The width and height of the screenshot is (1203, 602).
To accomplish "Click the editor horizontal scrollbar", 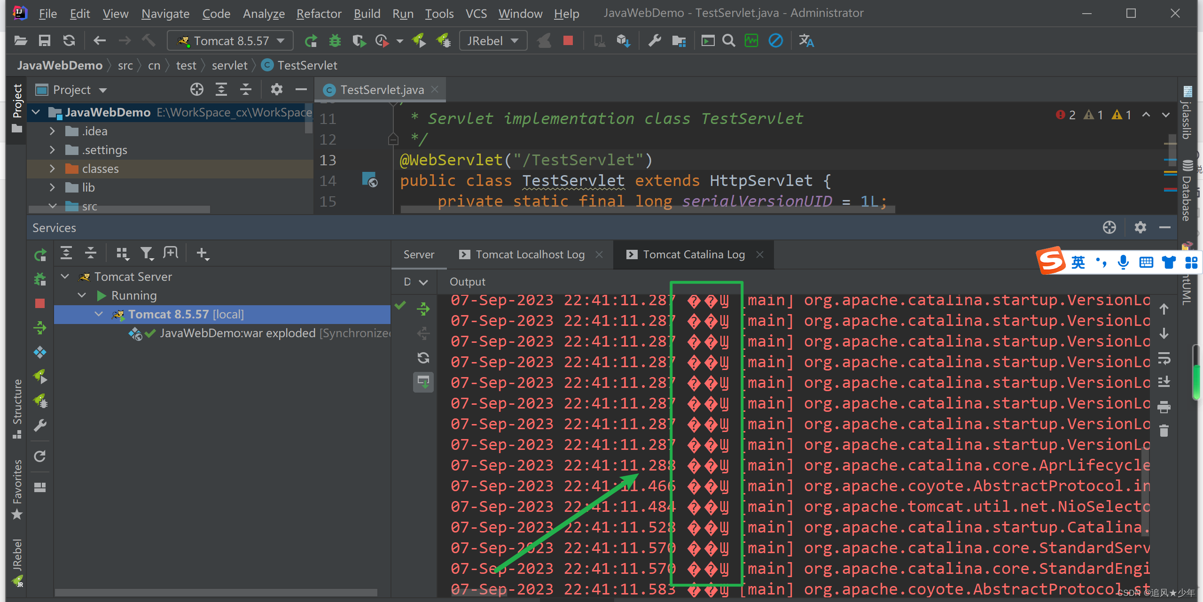I will point(648,209).
